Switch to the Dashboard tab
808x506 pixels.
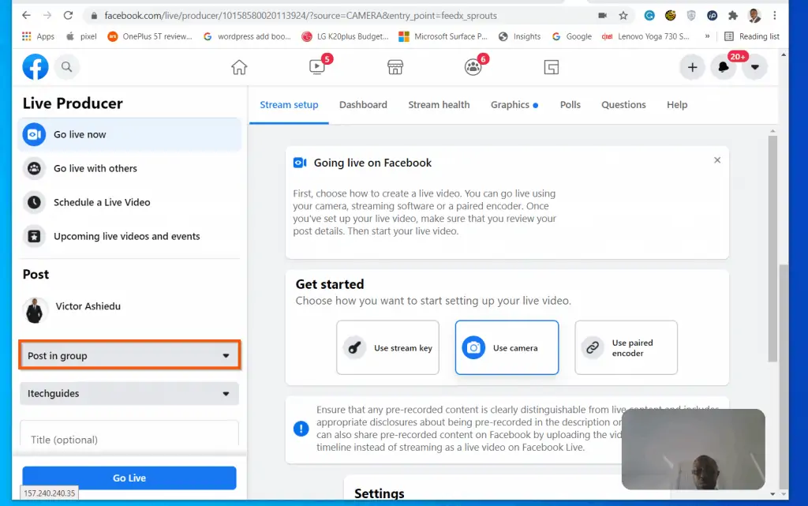pyautogui.click(x=363, y=105)
